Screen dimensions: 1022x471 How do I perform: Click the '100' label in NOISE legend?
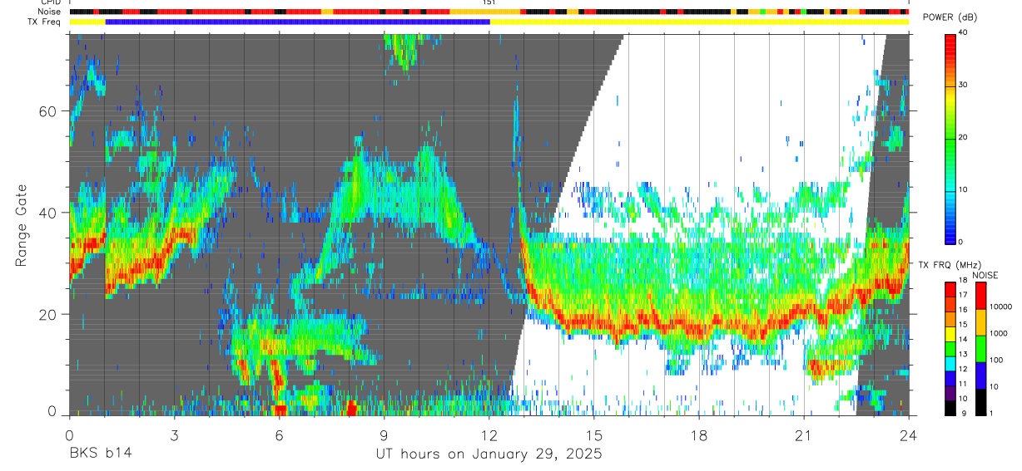coord(998,360)
